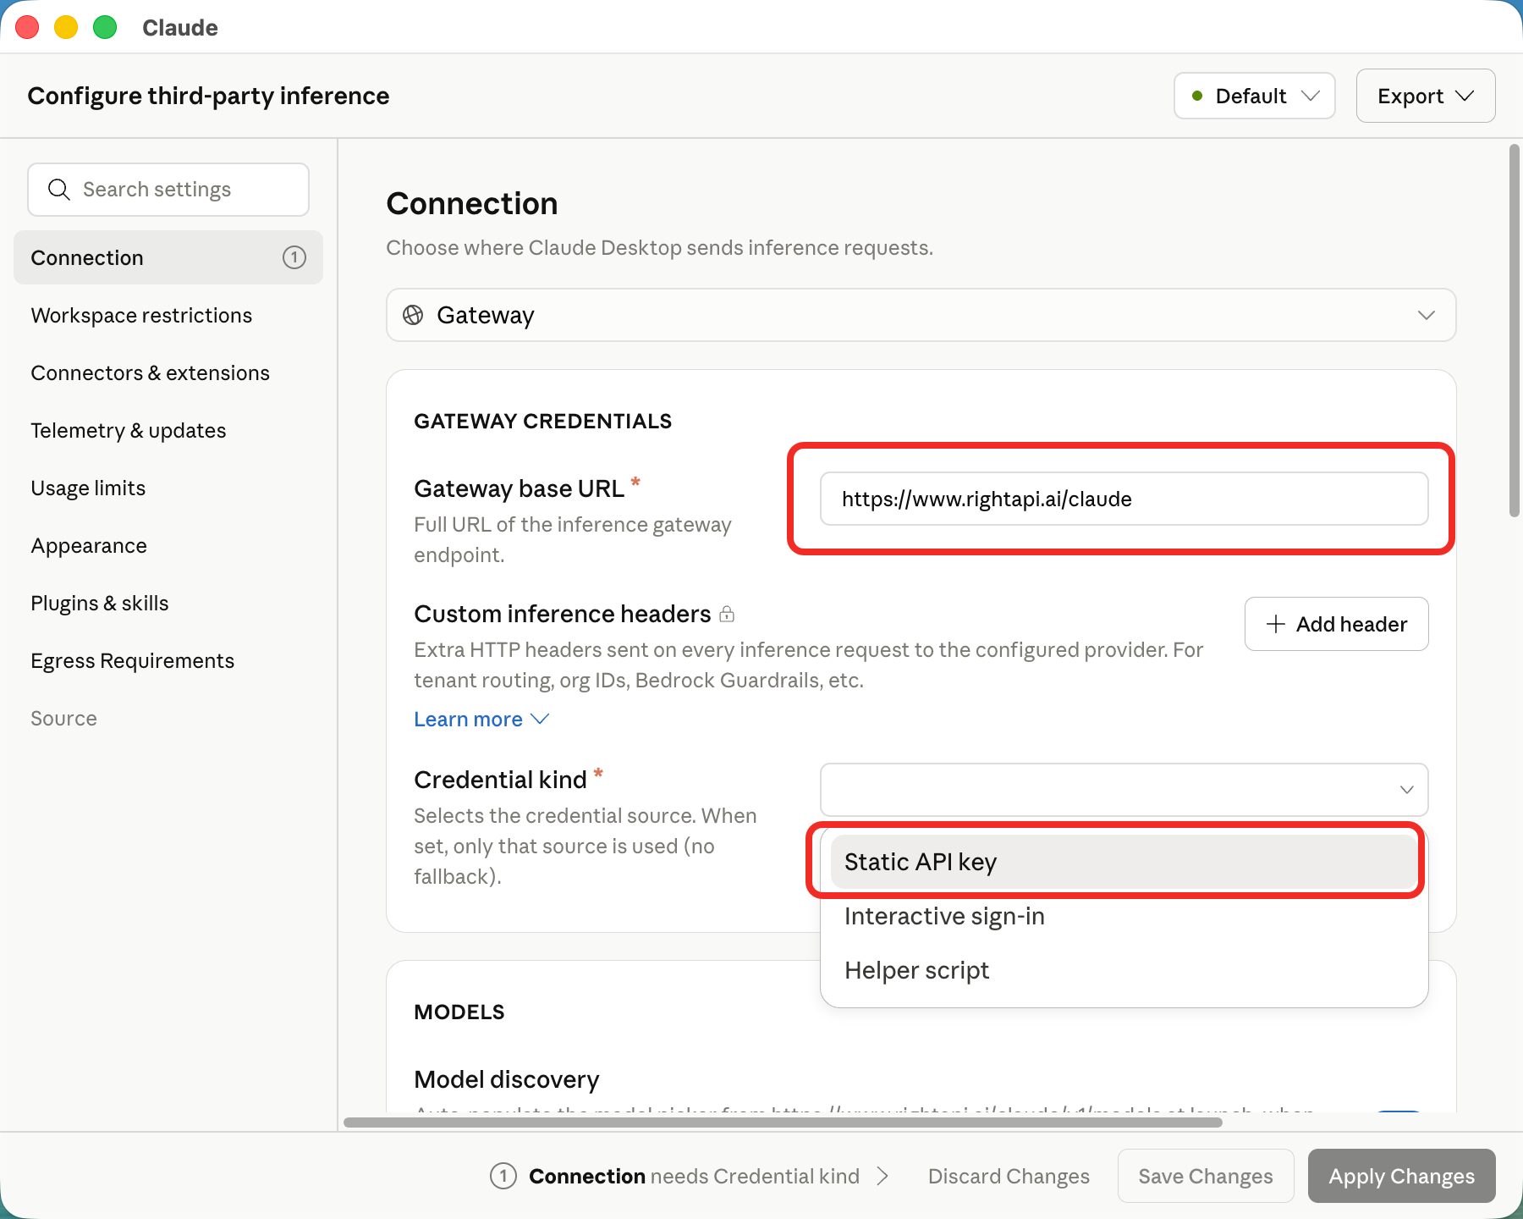Go to Connectors & extensions
Image resolution: width=1523 pixels, height=1219 pixels.
tap(168, 372)
